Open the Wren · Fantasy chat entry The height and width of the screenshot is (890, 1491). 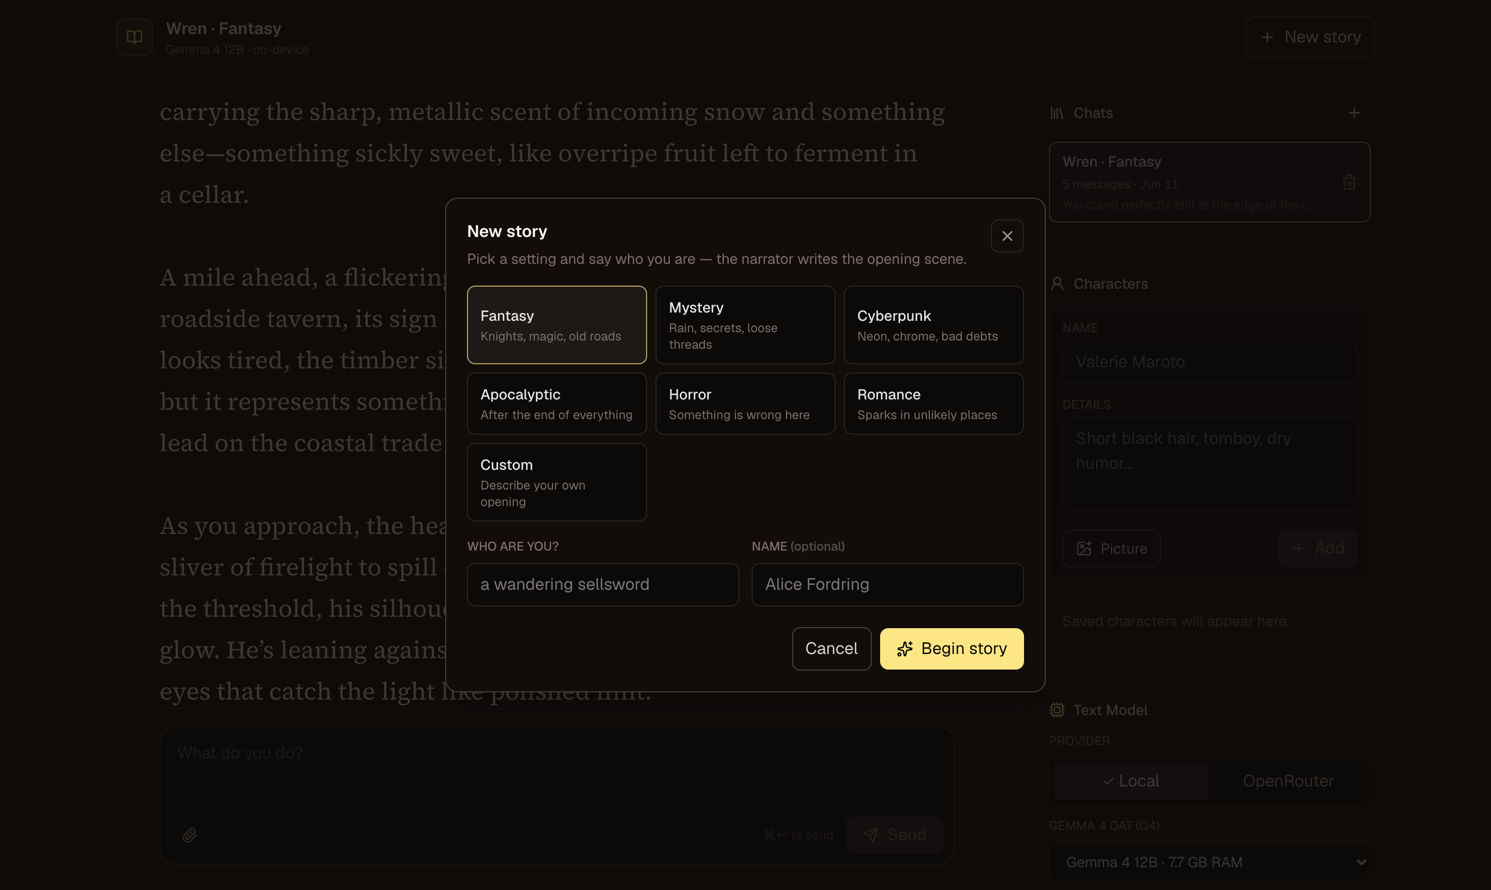[x=1209, y=182]
